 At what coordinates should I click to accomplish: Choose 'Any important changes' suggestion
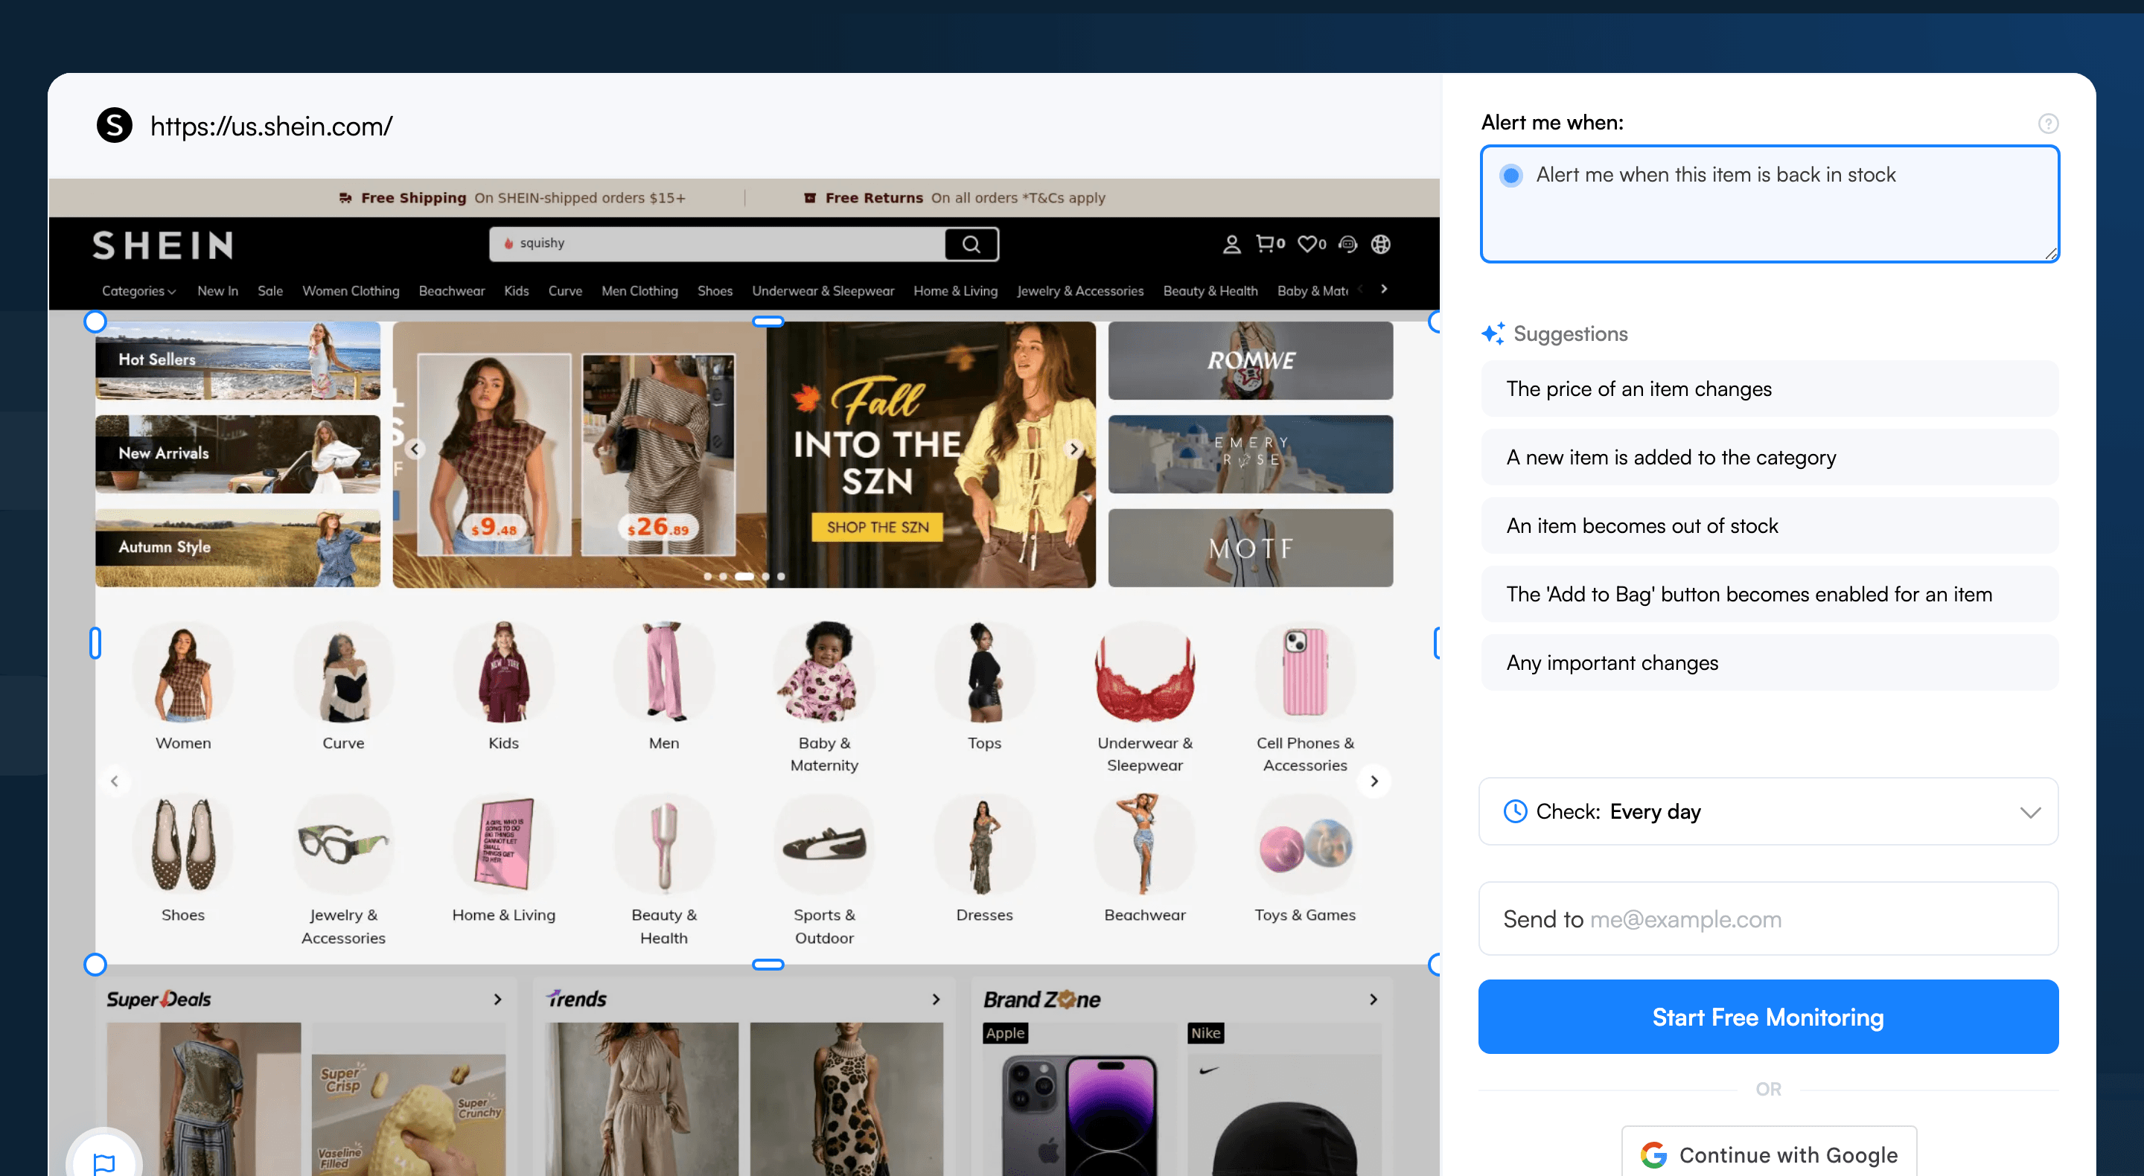tap(1770, 662)
